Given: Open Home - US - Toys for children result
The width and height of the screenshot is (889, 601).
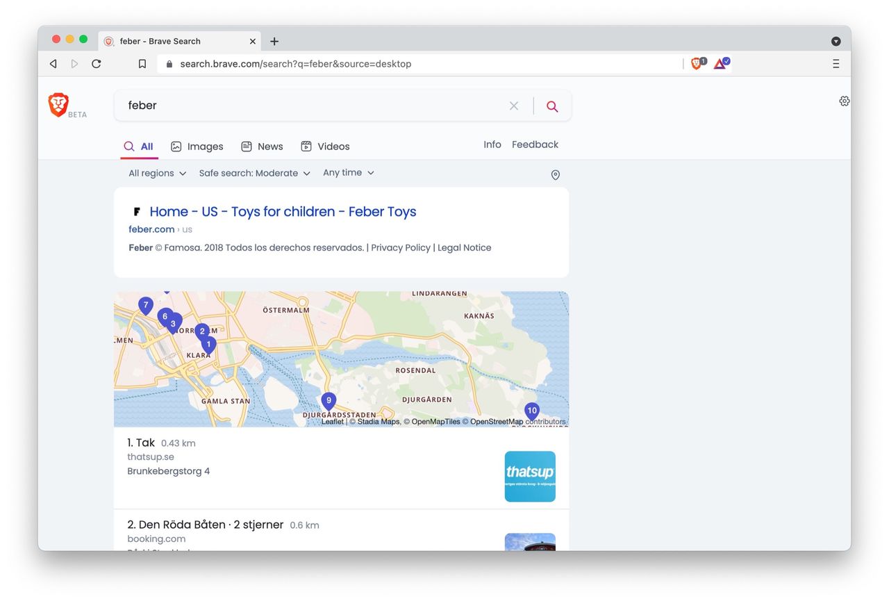Looking at the screenshot, I should tap(283, 212).
